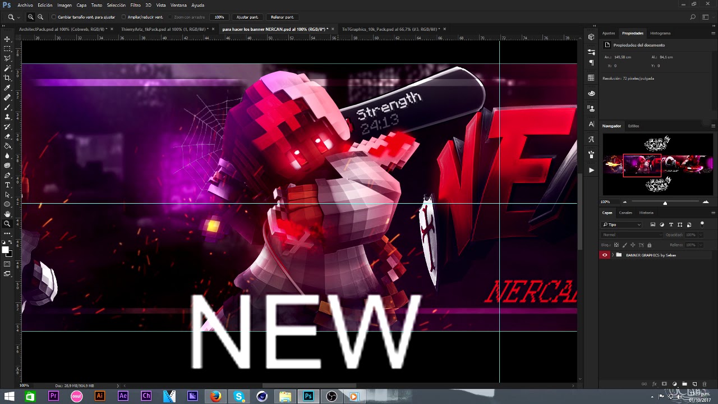The width and height of the screenshot is (718, 404).
Task: Click the Navigator zoom slider handle
Action: click(665, 203)
